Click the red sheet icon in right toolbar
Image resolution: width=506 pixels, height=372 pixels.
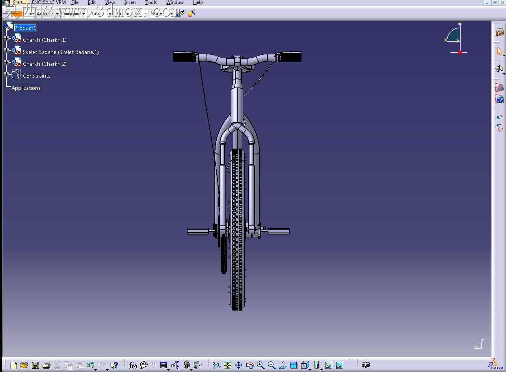coord(499,87)
